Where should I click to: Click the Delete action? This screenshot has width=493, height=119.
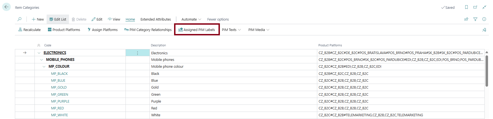coord(79,19)
